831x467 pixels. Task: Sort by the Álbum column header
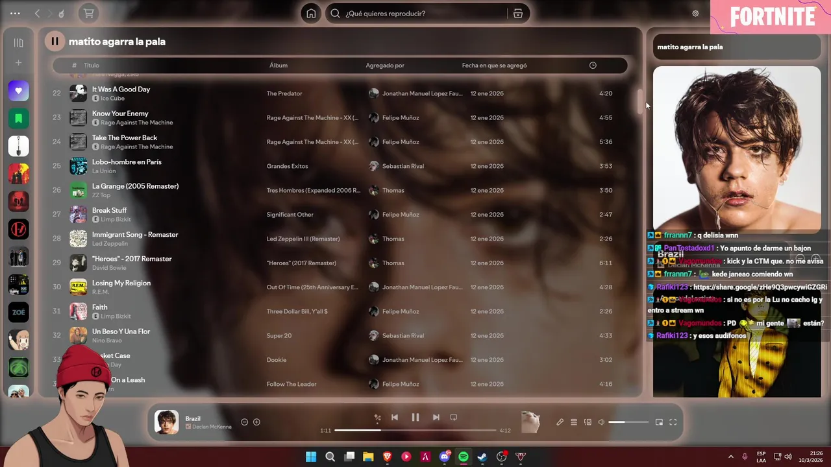tap(279, 66)
